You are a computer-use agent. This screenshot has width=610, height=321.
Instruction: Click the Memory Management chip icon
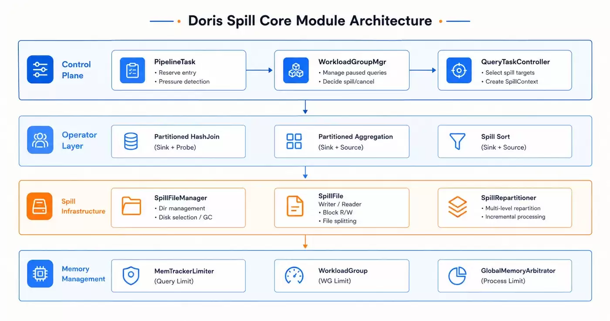click(x=40, y=274)
